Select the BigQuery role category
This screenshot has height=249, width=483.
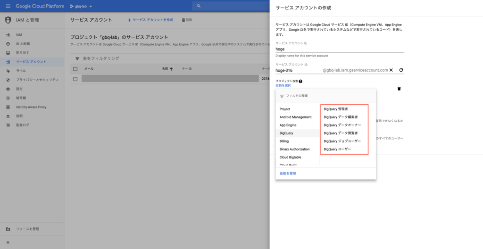point(298,133)
